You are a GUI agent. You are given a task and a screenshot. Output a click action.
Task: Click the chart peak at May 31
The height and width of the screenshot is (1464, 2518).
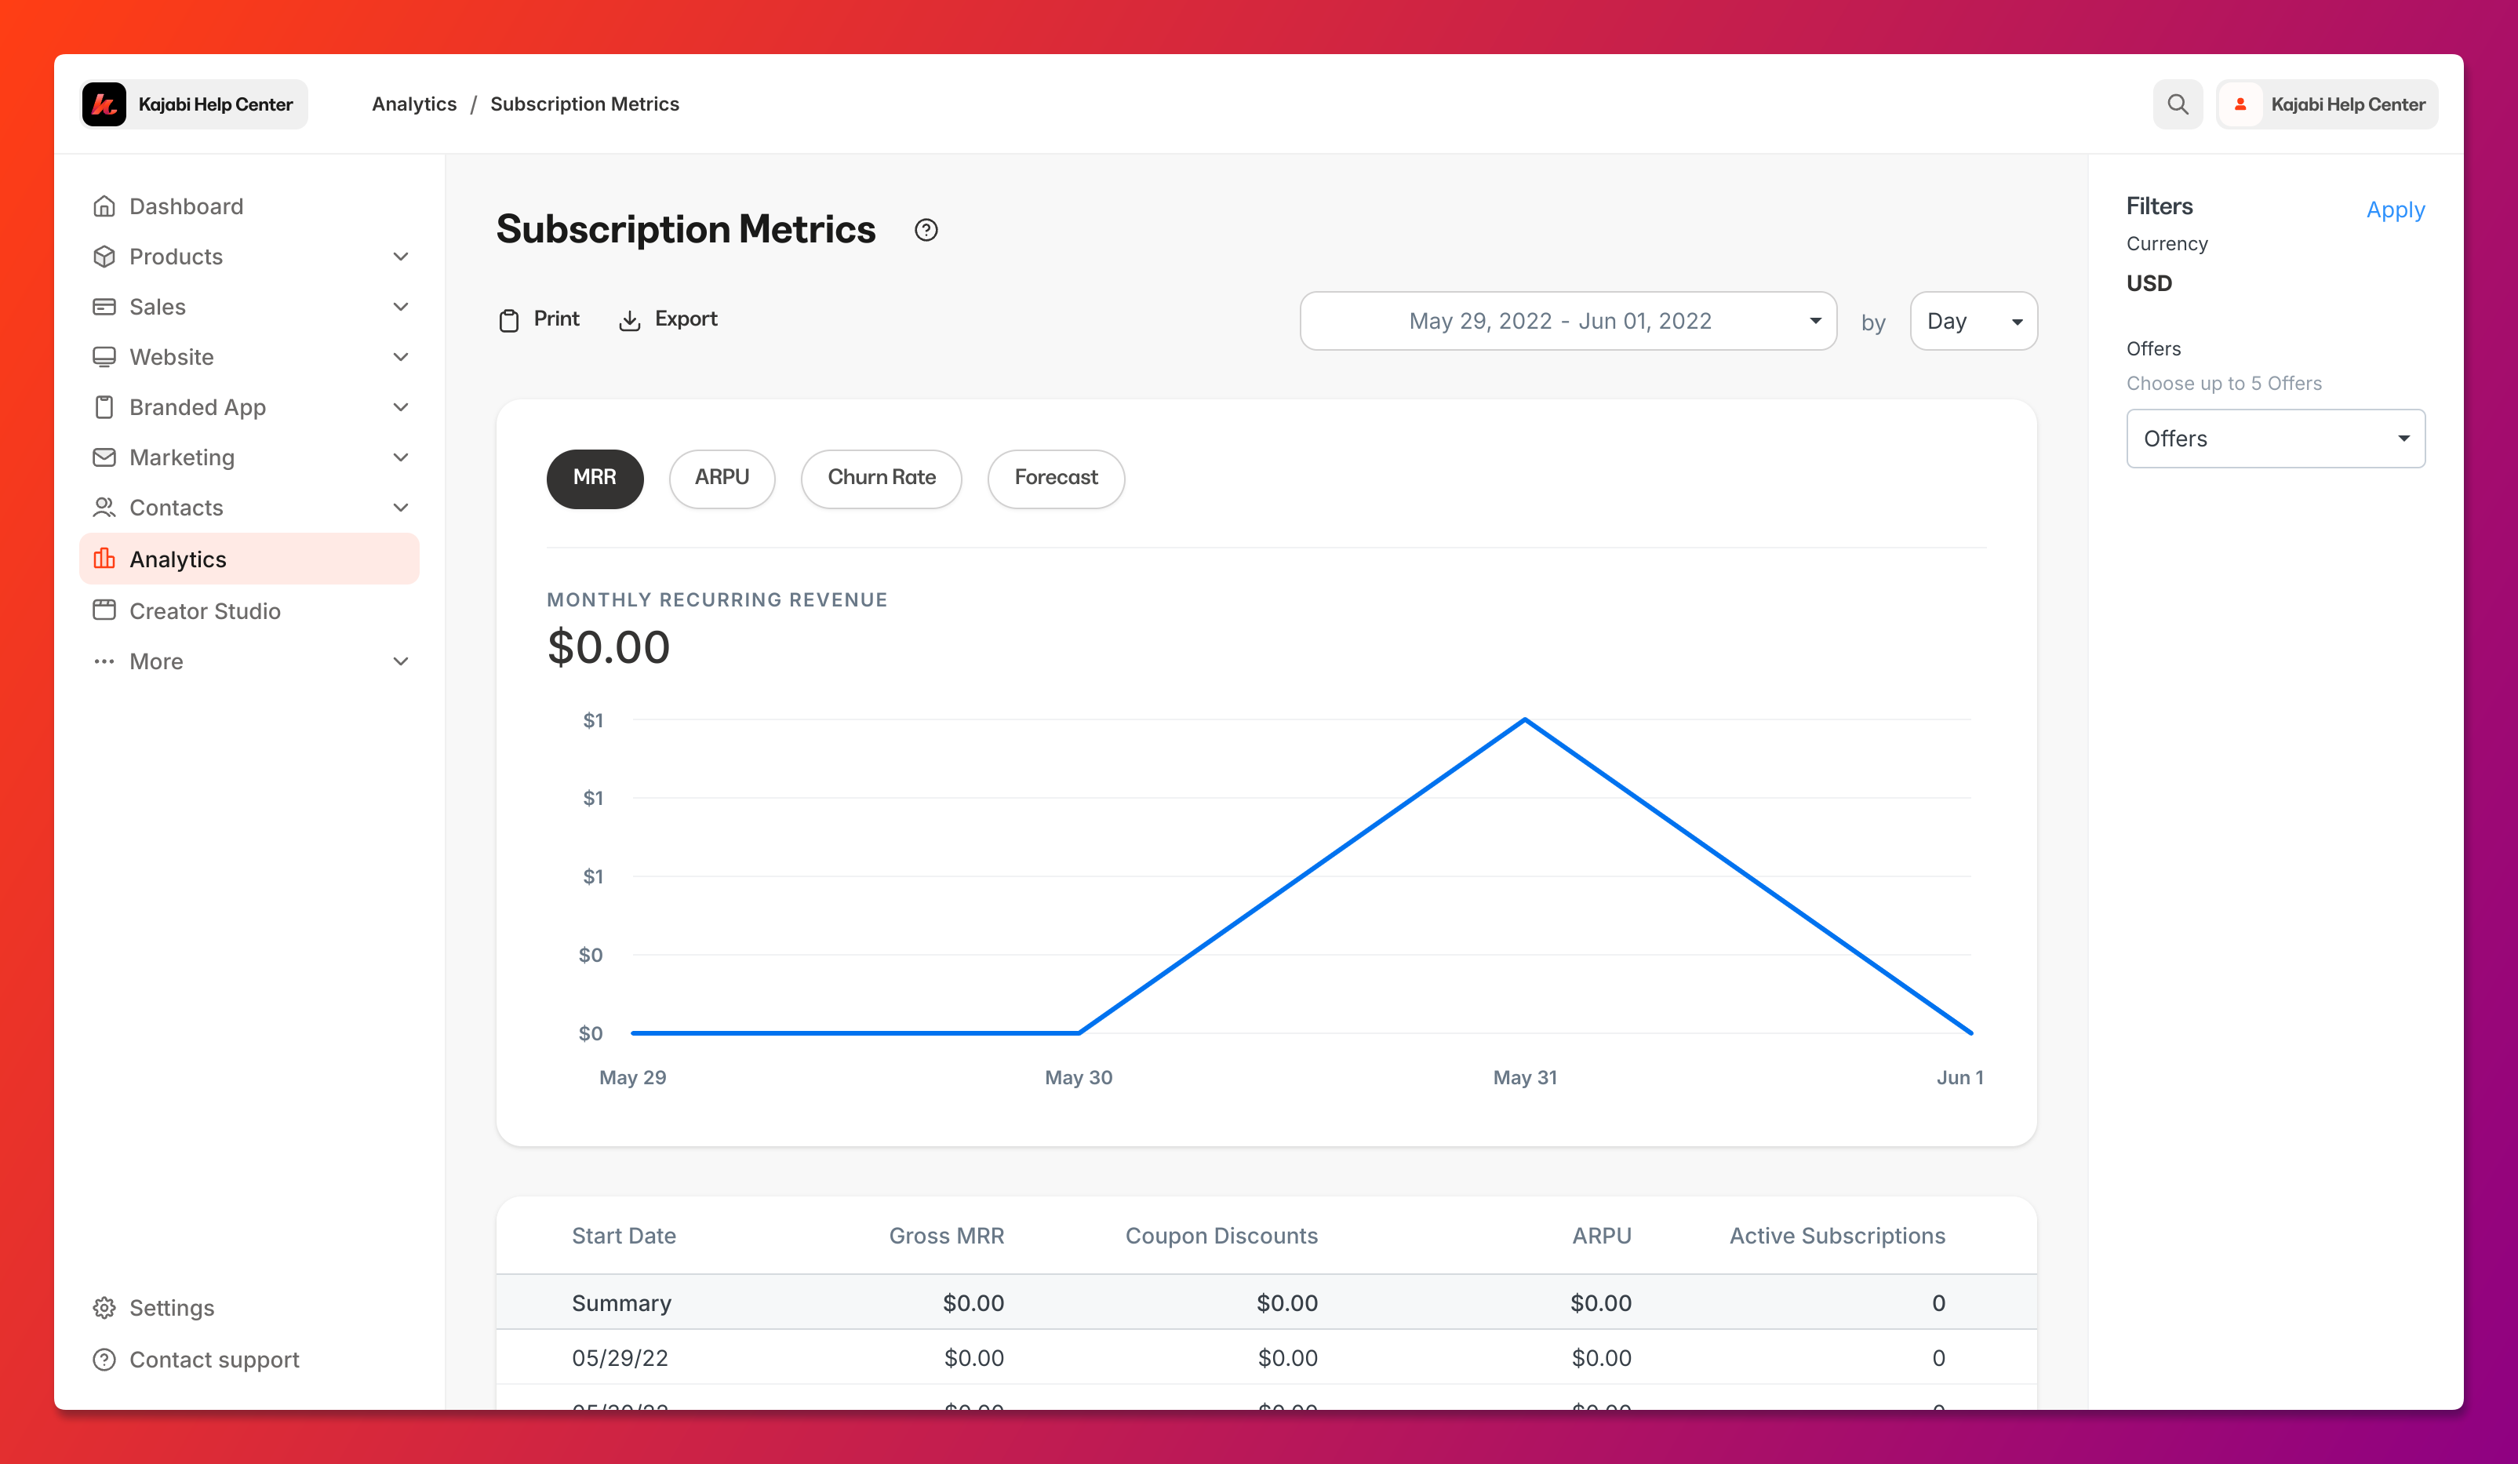coord(1525,719)
